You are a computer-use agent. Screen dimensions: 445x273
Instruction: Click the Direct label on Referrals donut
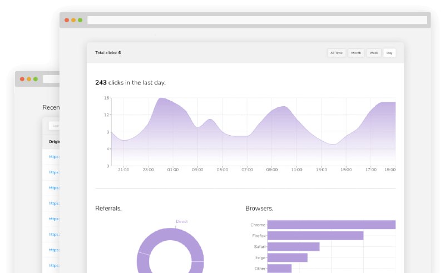(x=182, y=221)
